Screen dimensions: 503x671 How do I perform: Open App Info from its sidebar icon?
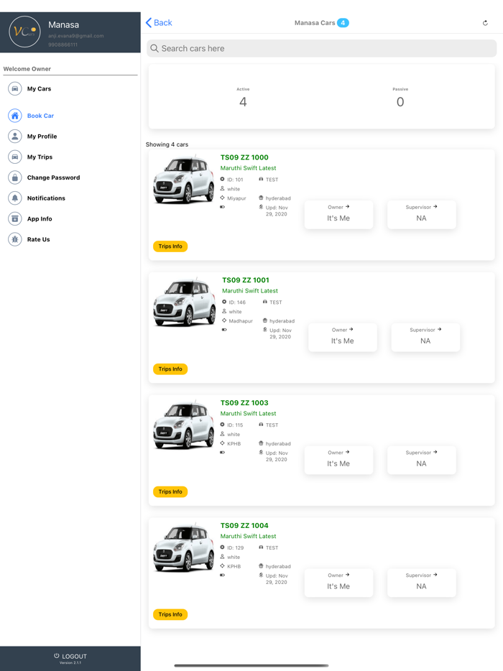pos(16,218)
